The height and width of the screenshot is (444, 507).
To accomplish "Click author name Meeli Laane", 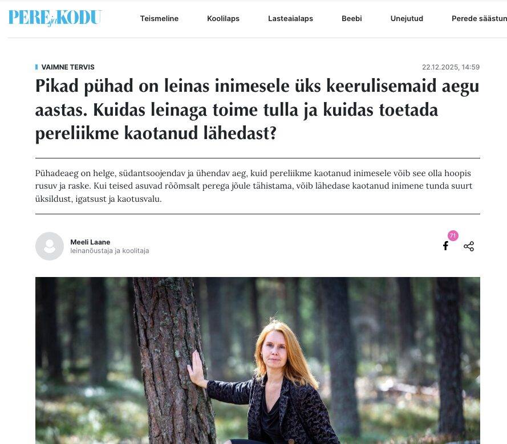I will tap(90, 242).
